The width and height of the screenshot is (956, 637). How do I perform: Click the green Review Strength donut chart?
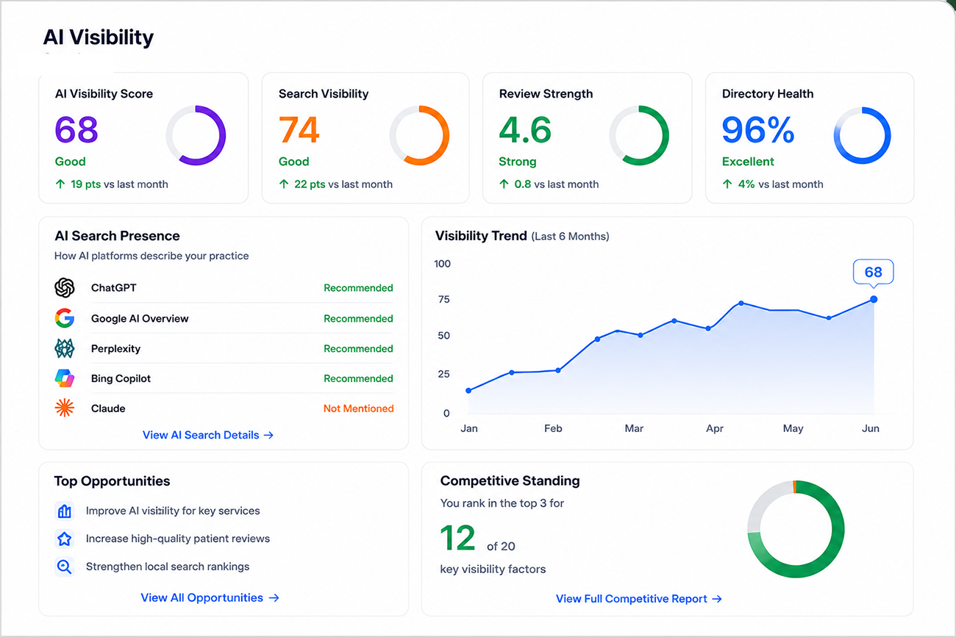(x=639, y=135)
